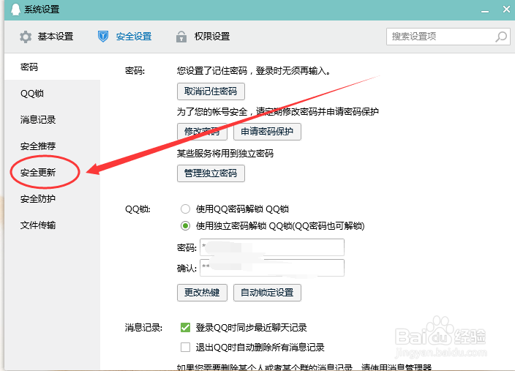Viewport: 515px width, 371px height.
Task: Click the 密码 input field under QQ锁
Action: [272, 247]
